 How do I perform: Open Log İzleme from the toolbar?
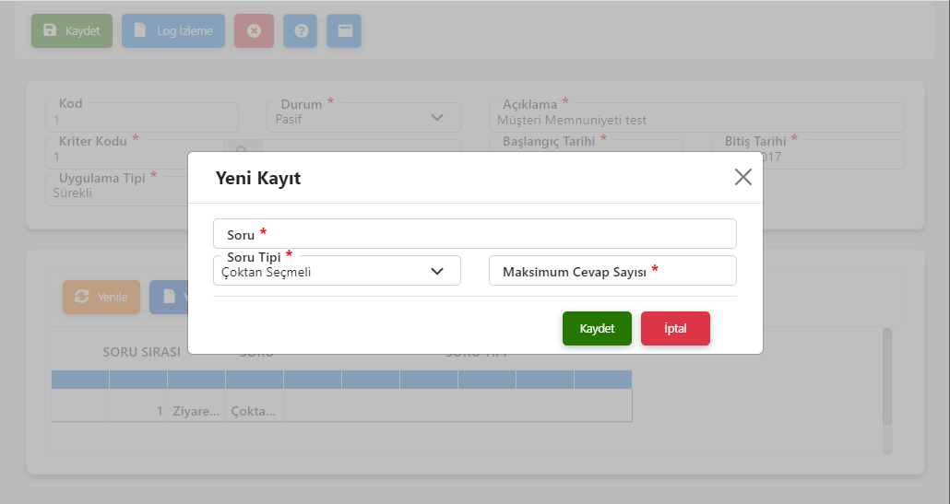pyautogui.click(x=173, y=30)
